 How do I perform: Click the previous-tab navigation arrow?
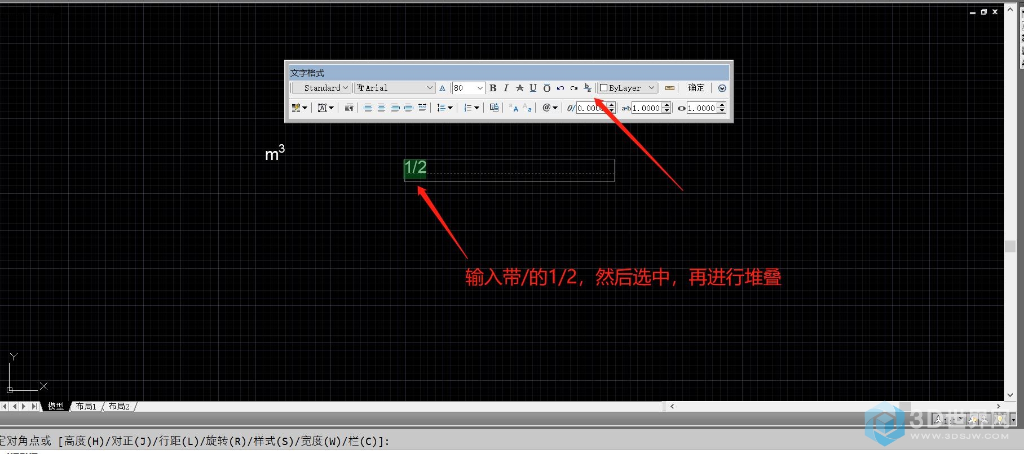14,406
